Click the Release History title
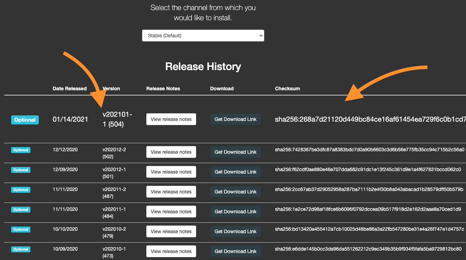The width and height of the screenshot is (466, 260). point(203,67)
